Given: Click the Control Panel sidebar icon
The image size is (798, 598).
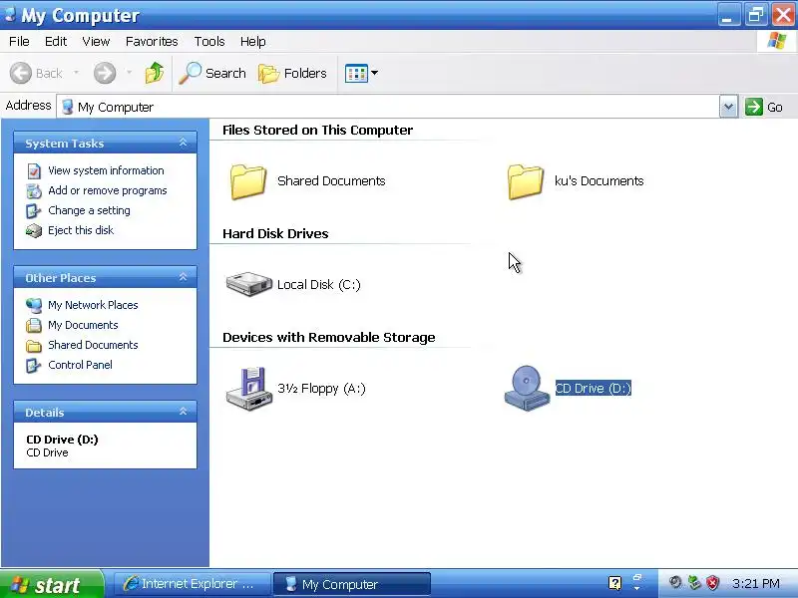Looking at the screenshot, I should pos(34,365).
